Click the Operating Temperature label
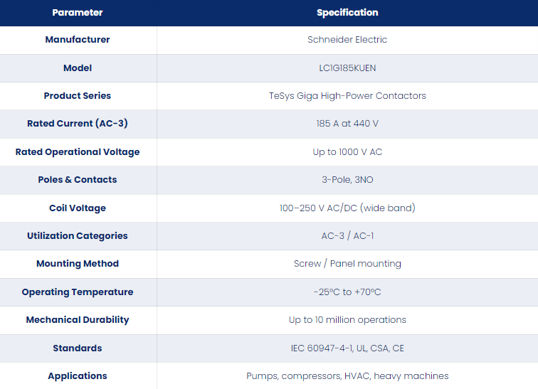This screenshot has height=389, width=538. tap(78, 292)
